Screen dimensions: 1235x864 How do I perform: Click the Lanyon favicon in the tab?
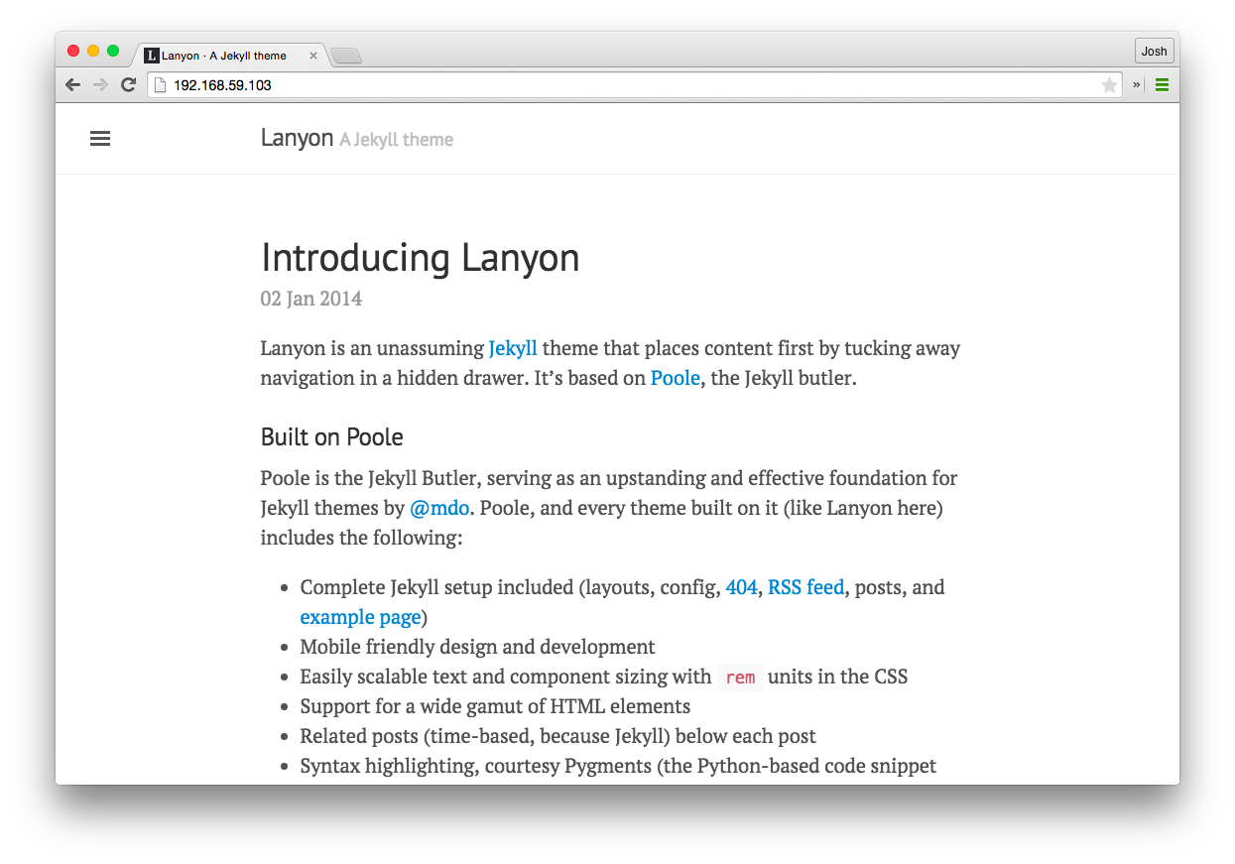coord(151,56)
